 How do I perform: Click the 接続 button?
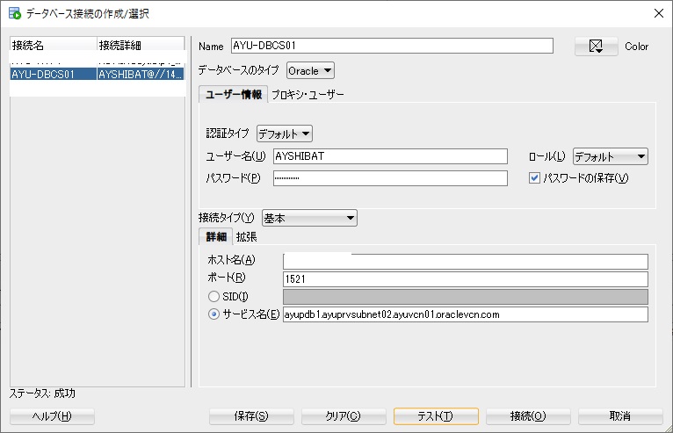tap(528, 415)
